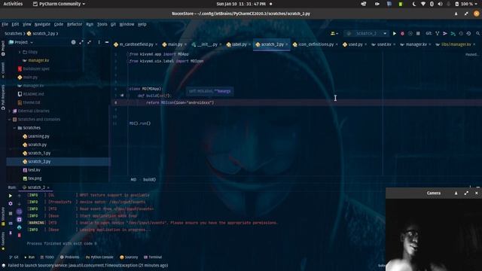Expand the External Libraries node
This screenshot has height=271, width=482.
[10, 111]
